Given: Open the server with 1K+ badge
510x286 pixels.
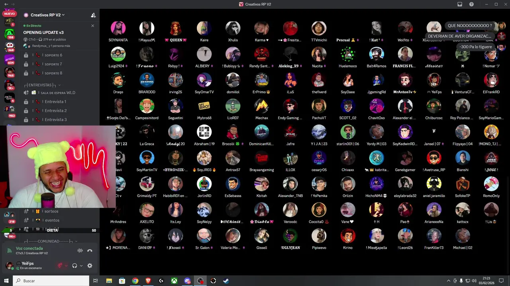Looking at the screenshot, I should pos(10,85).
